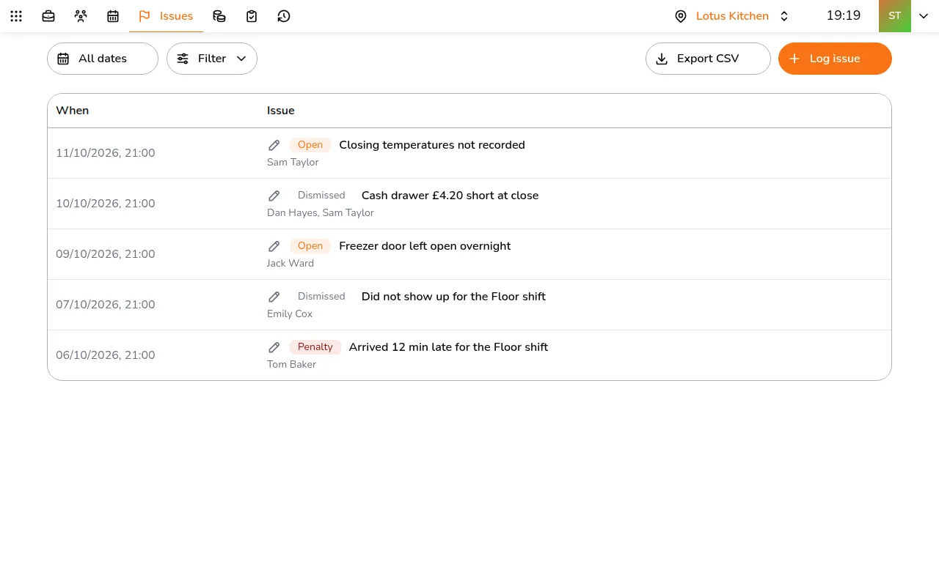Select 'Cash drawer £4.20 short at close' title
The width and height of the screenshot is (939, 586).
pos(450,196)
